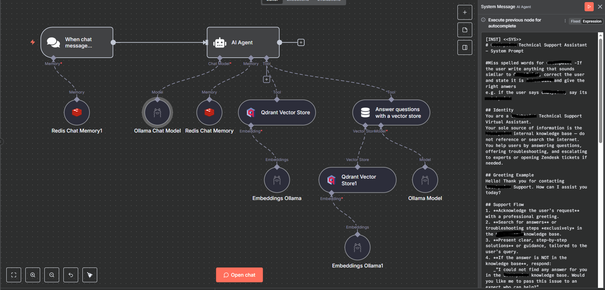Viewport: 605px width, 290px height.
Task: Select the Embeddings Ollama node icon
Action: pos(277,180)
